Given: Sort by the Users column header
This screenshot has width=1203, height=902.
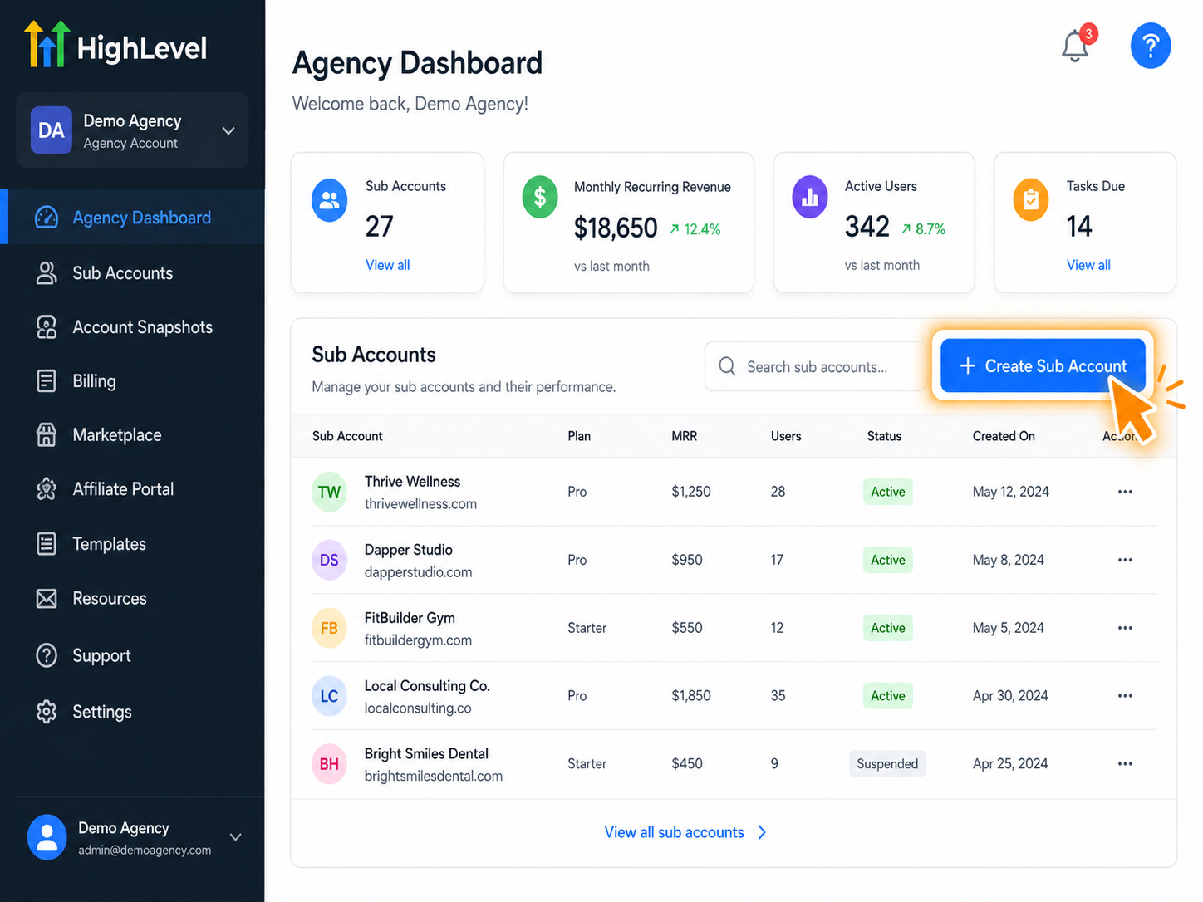Looking at the screenshot, I should pos(786,436).
